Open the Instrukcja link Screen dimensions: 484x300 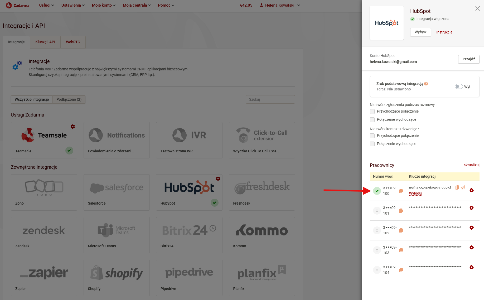[x=444, y=32]
